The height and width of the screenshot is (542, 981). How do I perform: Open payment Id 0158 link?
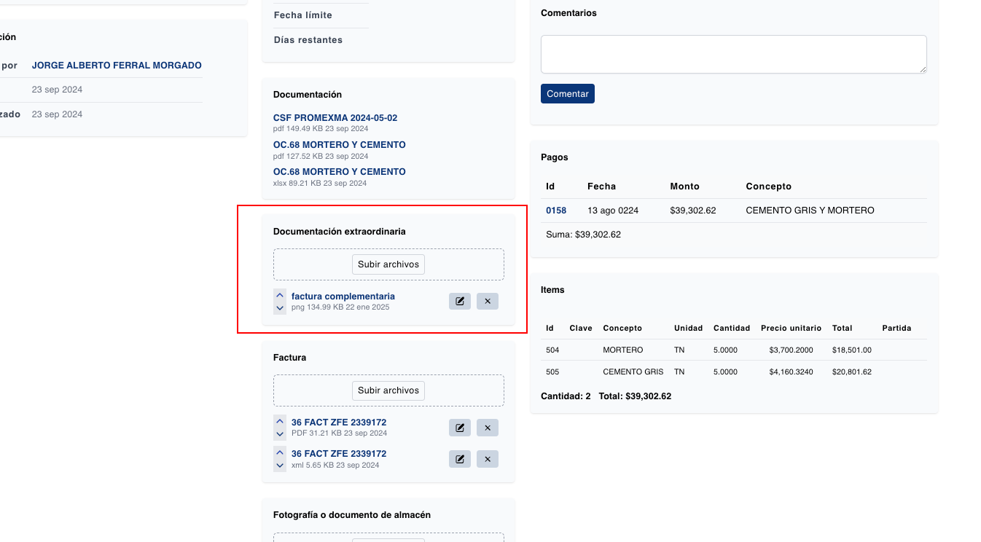[556, 211]
